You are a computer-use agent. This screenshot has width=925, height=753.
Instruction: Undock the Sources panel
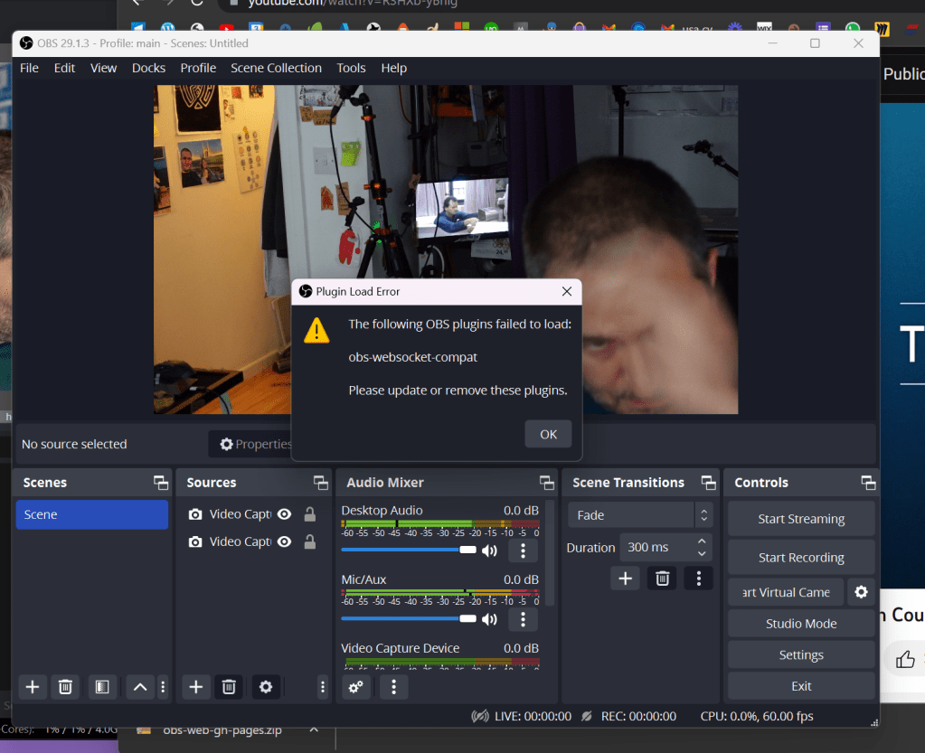(x=320, y=483)
